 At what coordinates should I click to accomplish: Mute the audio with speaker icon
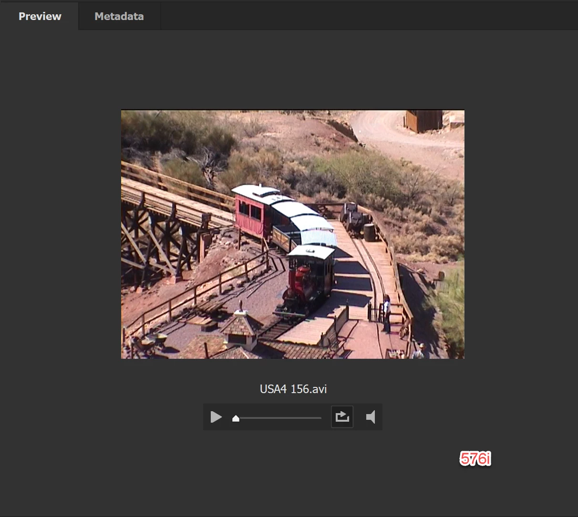pyautogui.click(x=371, y=417)
